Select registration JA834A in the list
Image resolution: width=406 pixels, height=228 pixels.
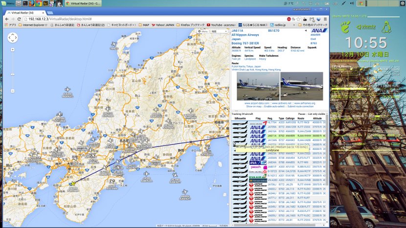tap(272, 163)
